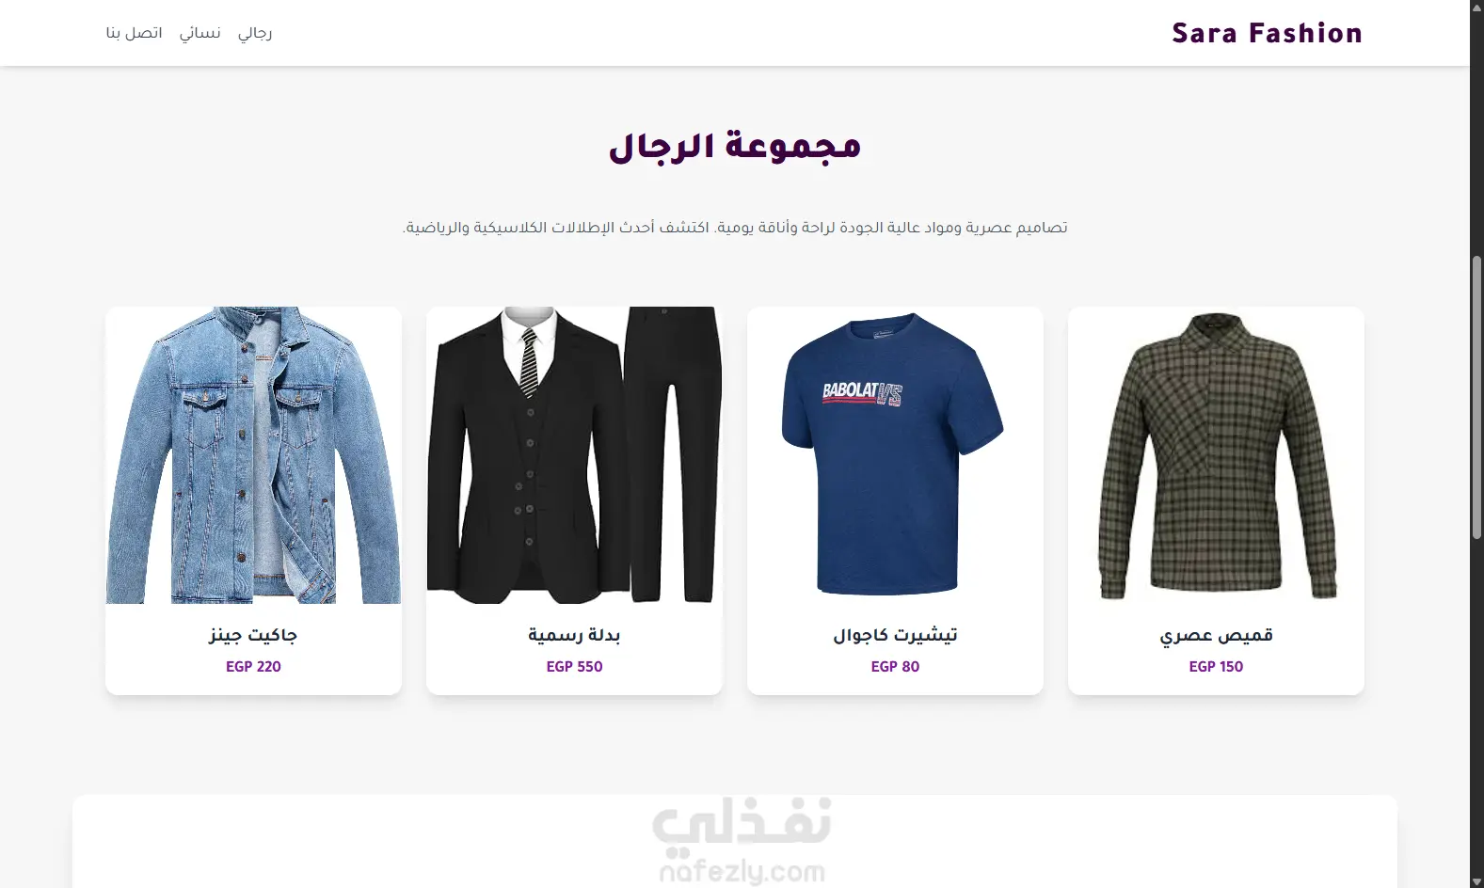Open the denim jacket product image
Image resolution: width=1484 pixels, height=888 pixels.
pos(253,455)
